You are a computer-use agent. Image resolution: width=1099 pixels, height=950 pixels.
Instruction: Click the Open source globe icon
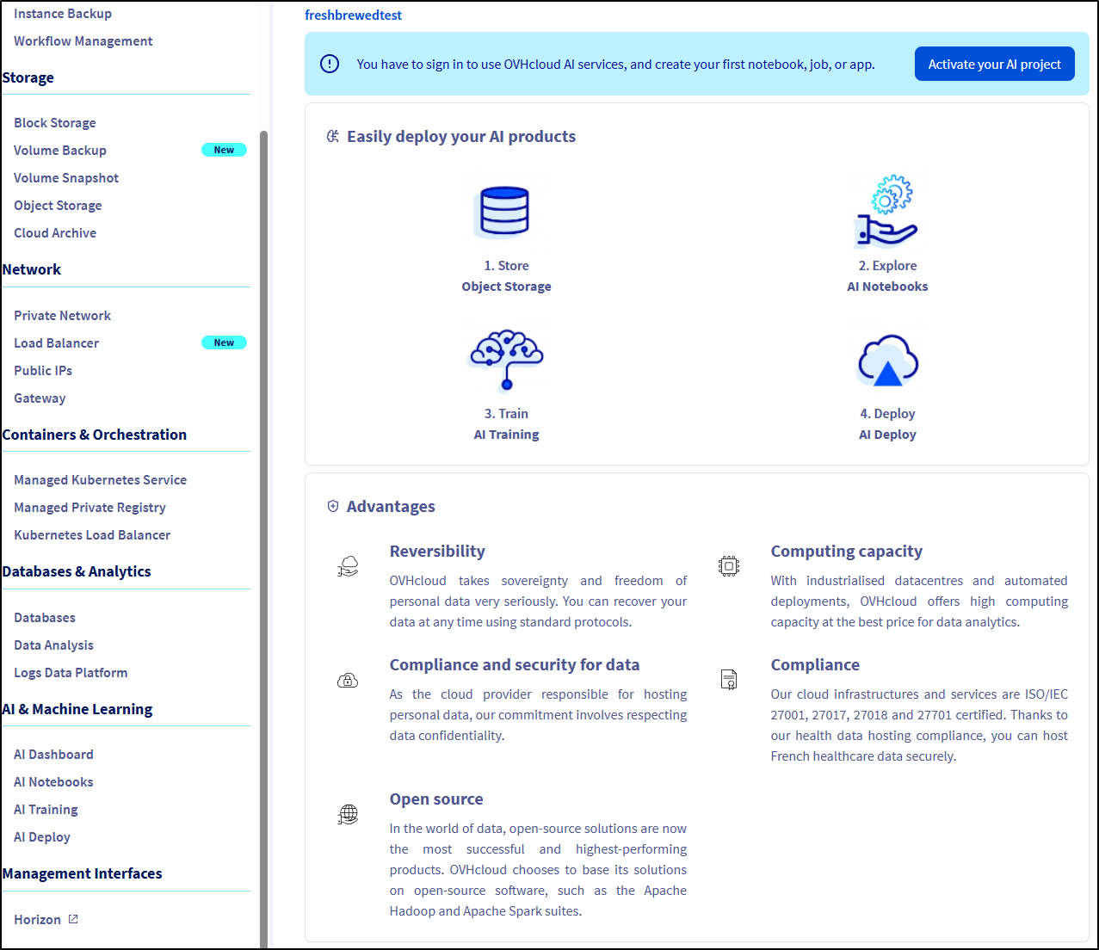[x=348, y=814]
